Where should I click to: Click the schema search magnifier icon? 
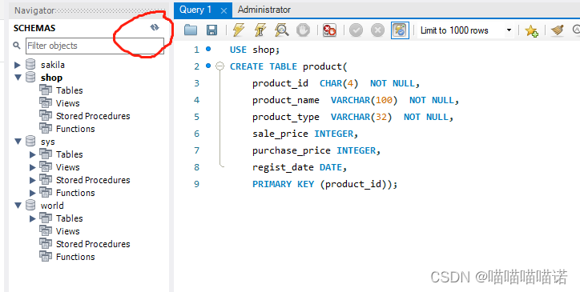pyautogui.click(x=17, y=46)
